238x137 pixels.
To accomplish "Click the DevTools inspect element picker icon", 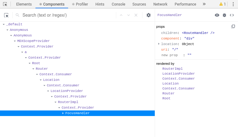I will (x=5, y=4).
